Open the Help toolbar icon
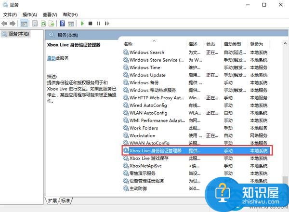Screen dimensions: 289x212 pyautogui.click(x=63, y=24)
